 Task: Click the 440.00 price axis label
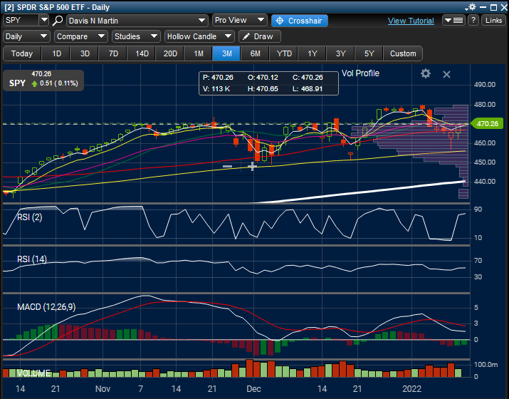(x=485, y=181)
